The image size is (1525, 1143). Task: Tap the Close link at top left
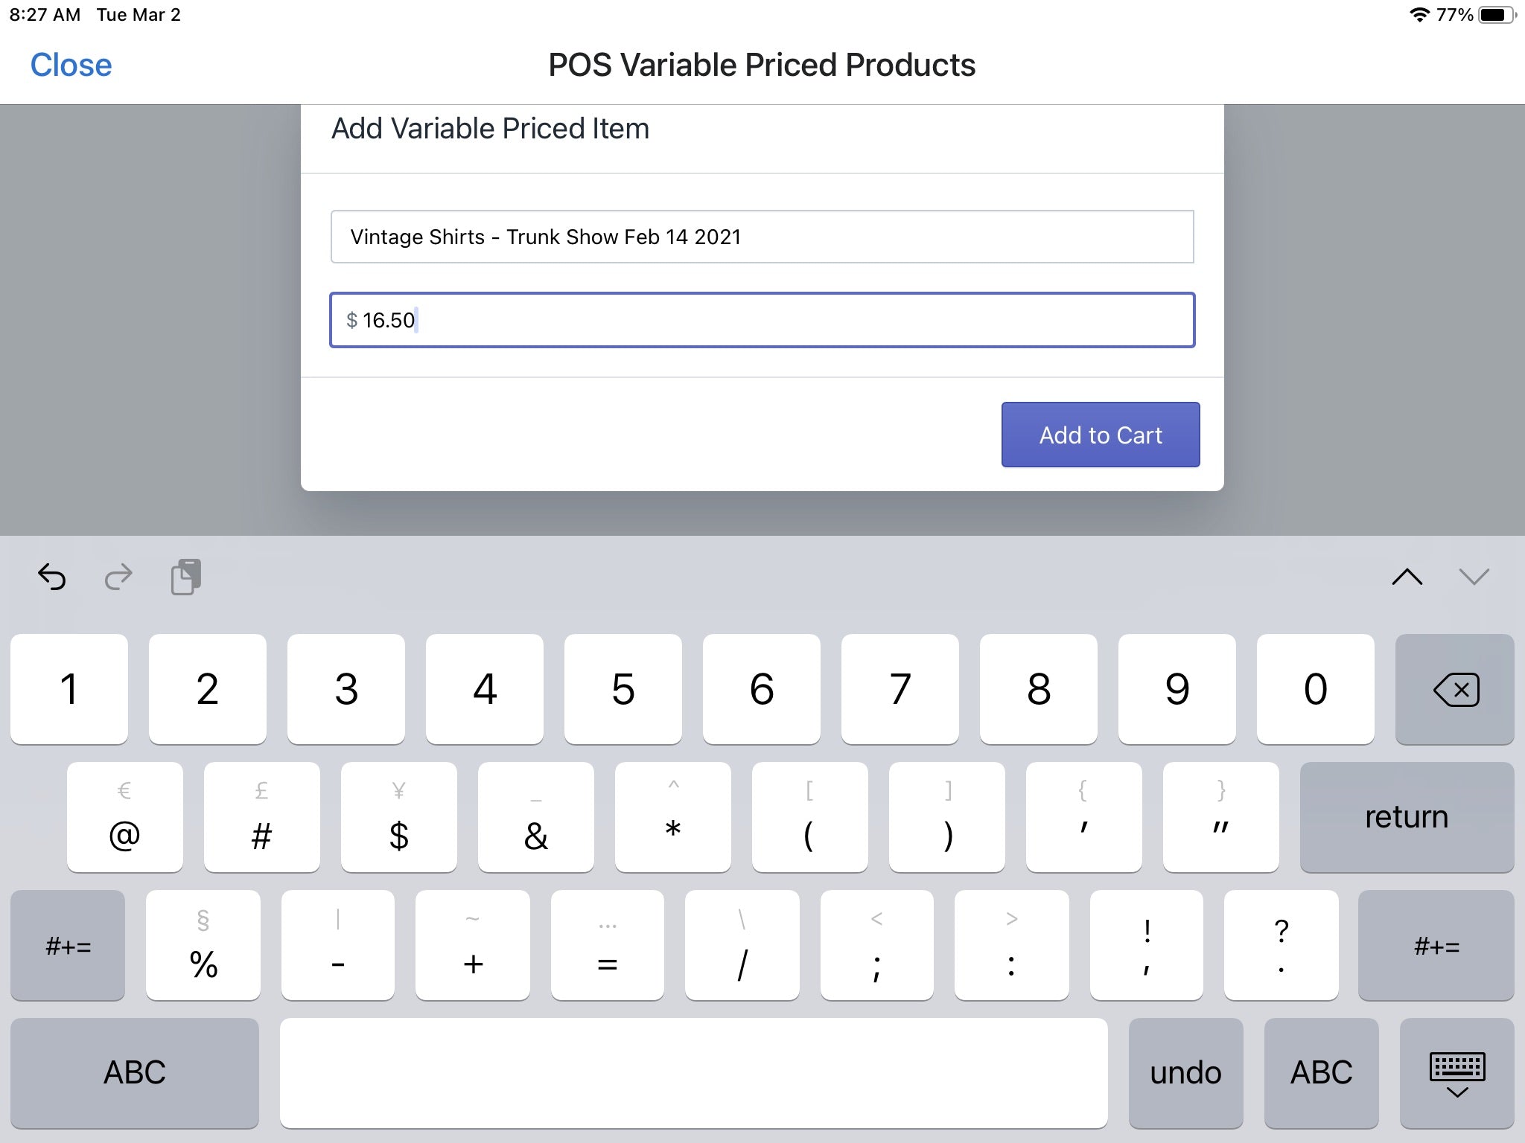click(x=70, y=65)
